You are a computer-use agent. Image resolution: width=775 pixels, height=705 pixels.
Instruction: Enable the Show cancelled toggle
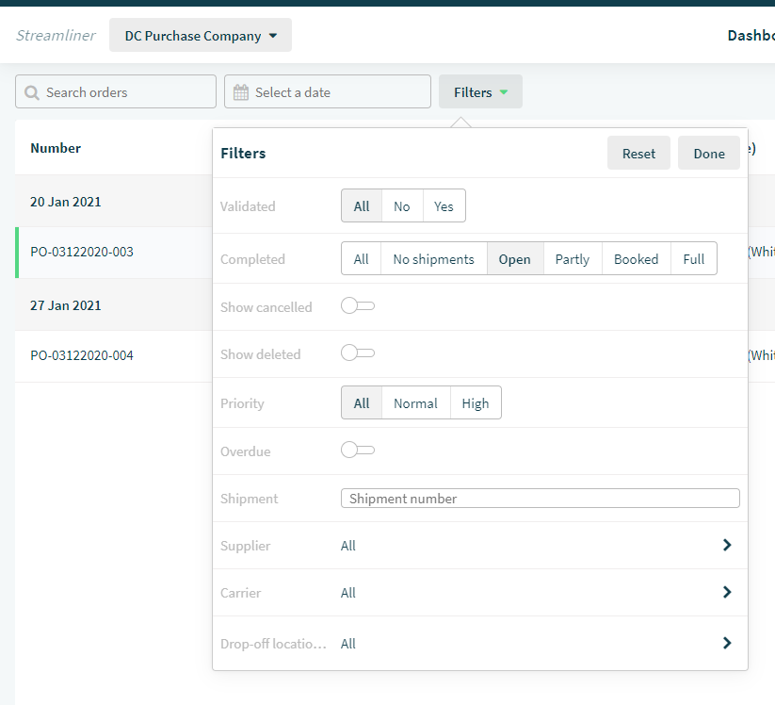click(357, 306)
